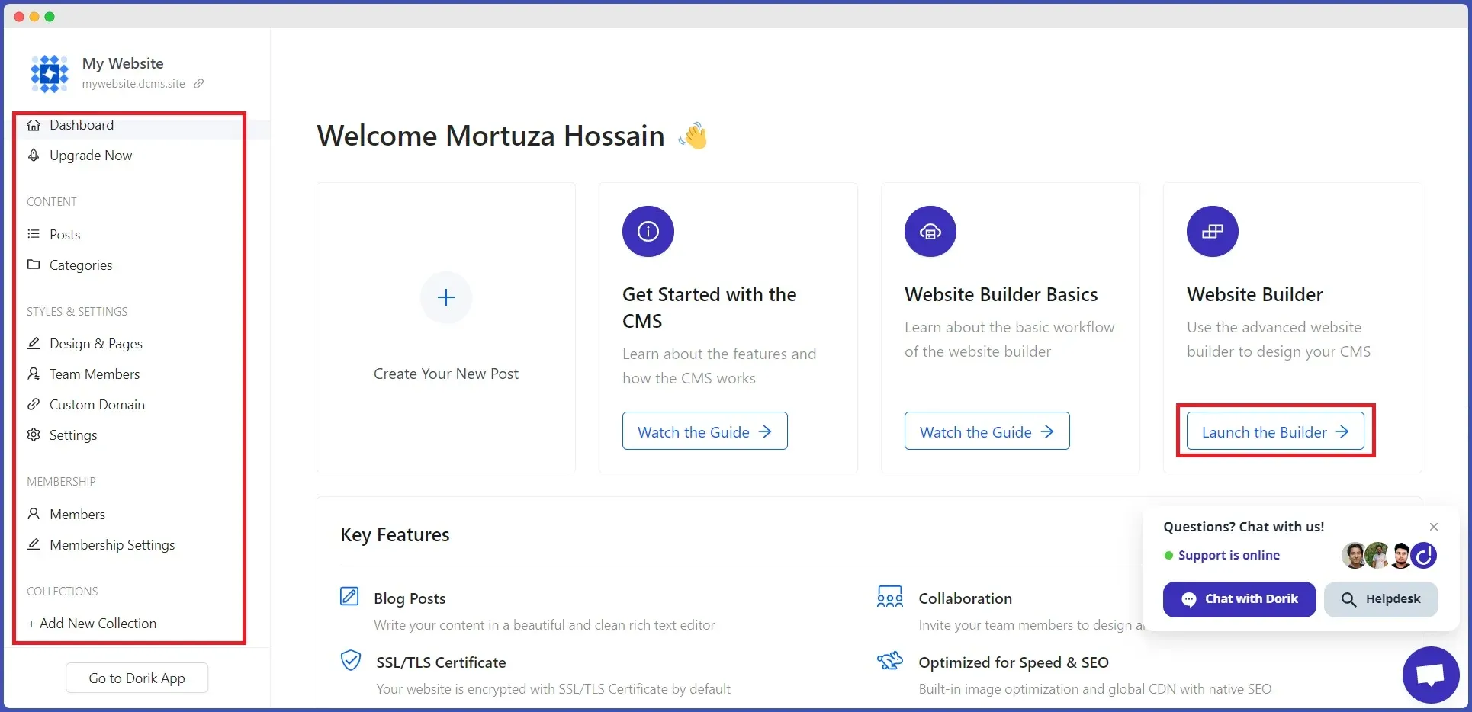Click the Dorik site logo
The height and width of the screenshot is (712, 1472).
point(50,73)
